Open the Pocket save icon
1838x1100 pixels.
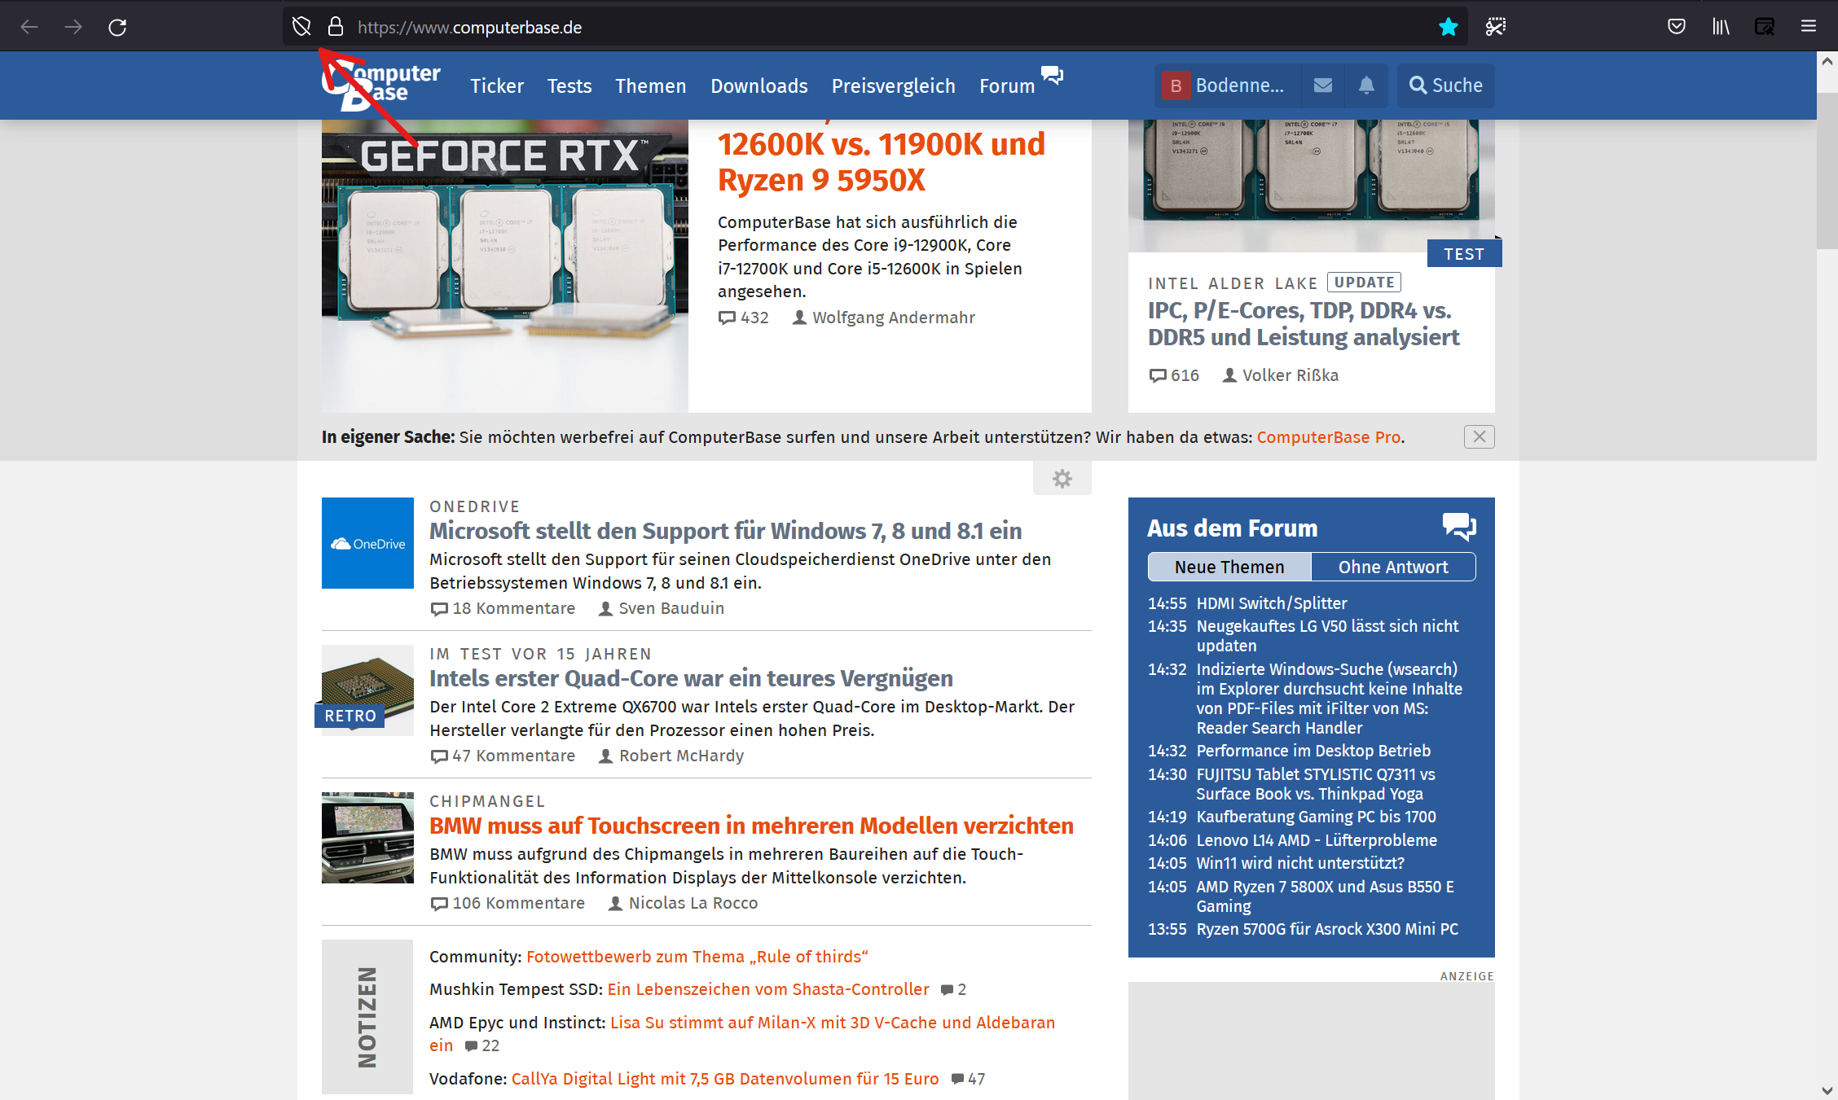coord(1676,27)
